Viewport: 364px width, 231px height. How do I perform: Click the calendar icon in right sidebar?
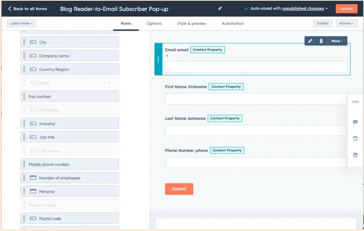[355, 155]
